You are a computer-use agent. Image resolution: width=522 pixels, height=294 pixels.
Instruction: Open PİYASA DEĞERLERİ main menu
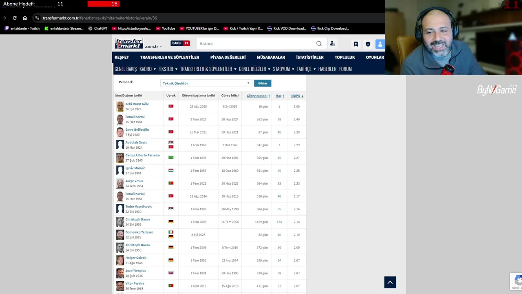point(228,57)
